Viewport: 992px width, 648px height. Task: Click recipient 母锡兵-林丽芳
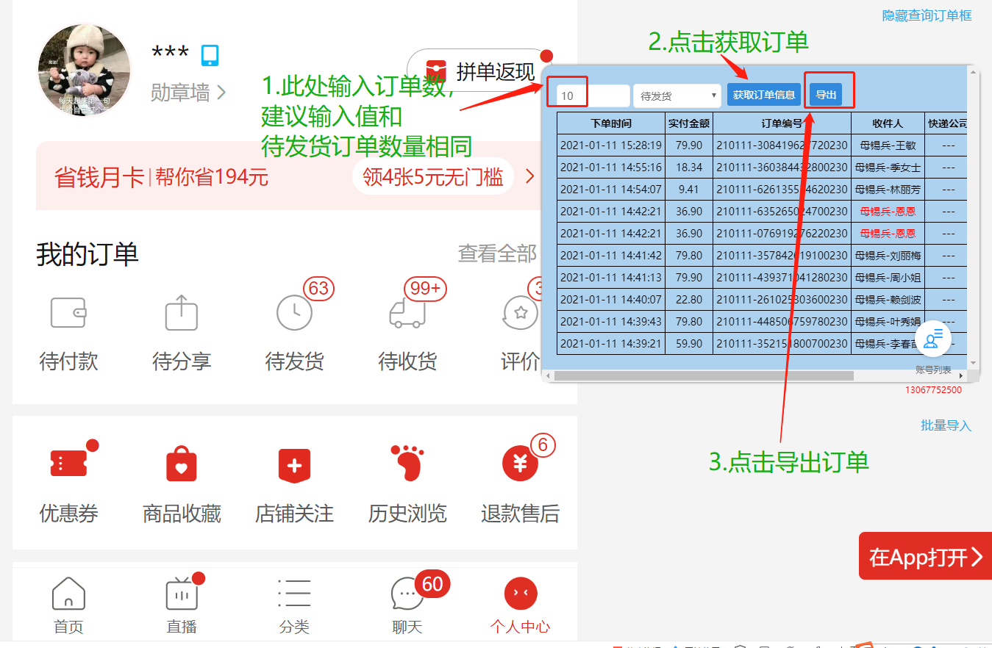point(888,190)
